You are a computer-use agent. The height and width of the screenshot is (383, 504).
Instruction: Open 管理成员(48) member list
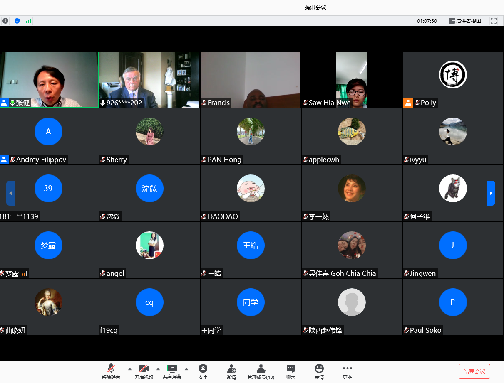(x=261, y=371)
